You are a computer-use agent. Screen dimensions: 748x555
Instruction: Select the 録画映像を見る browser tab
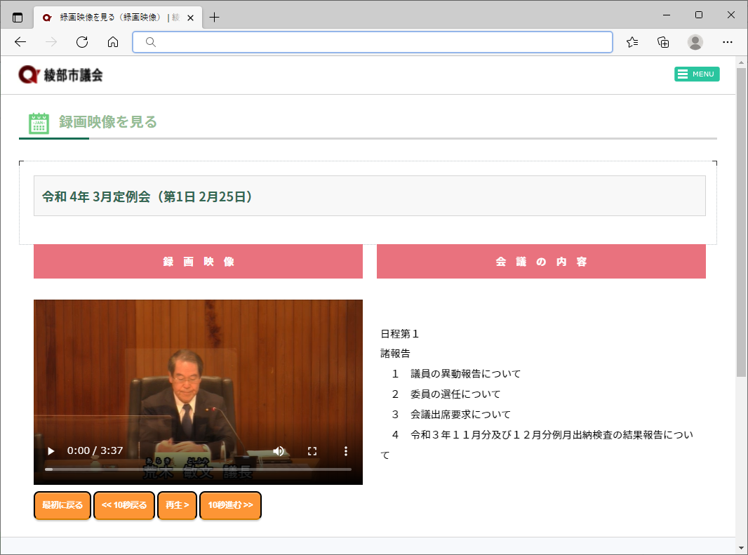click(118, 18)
